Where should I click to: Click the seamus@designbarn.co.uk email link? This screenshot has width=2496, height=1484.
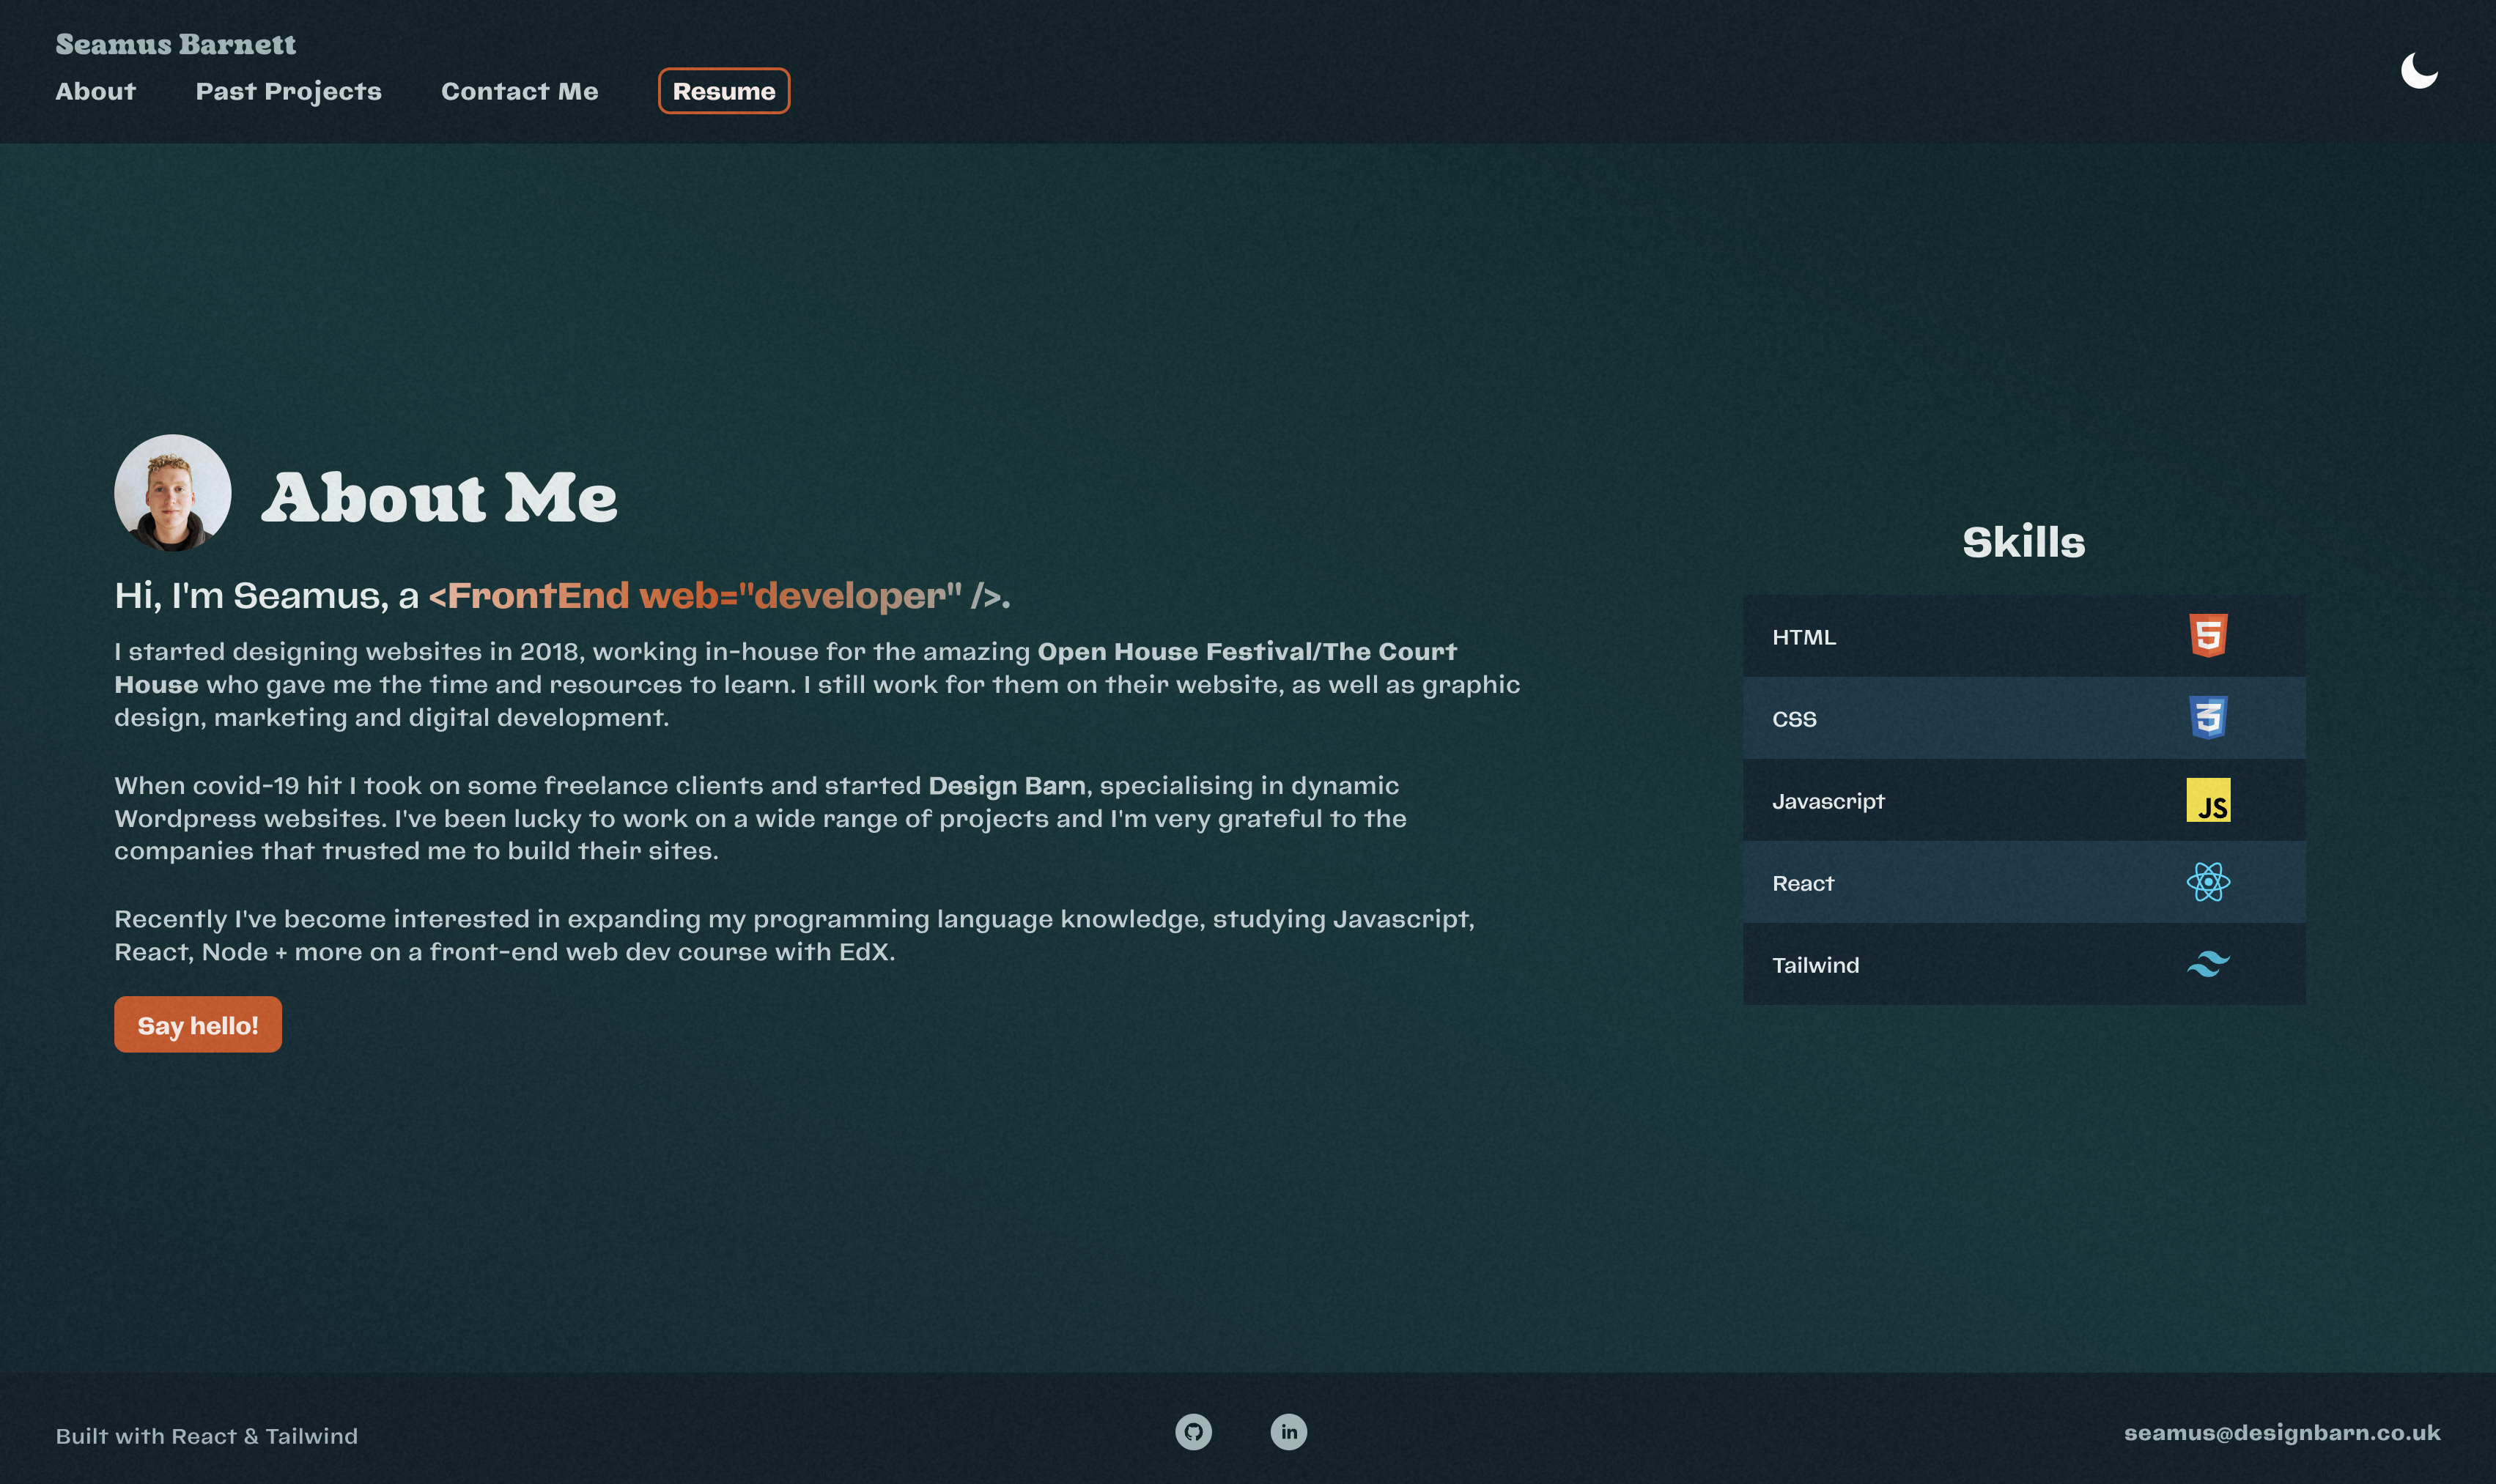pos(2281,1433)
